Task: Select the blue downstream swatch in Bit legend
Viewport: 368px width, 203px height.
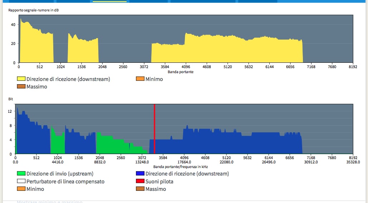Action: [140, 174]
